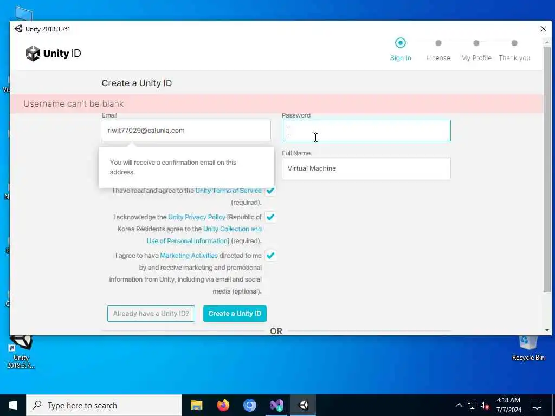The height and width of the screenshot is (416, 555).
Task: Open the Unity Privacy Policy link
Action: (x=196, y=217)
